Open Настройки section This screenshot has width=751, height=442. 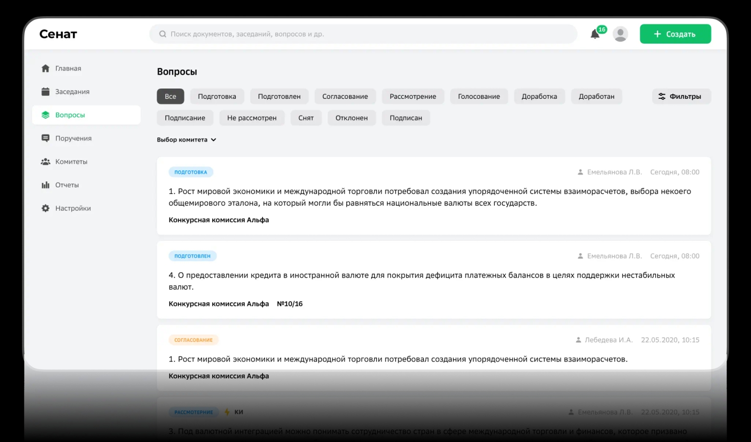click(86, 208)
